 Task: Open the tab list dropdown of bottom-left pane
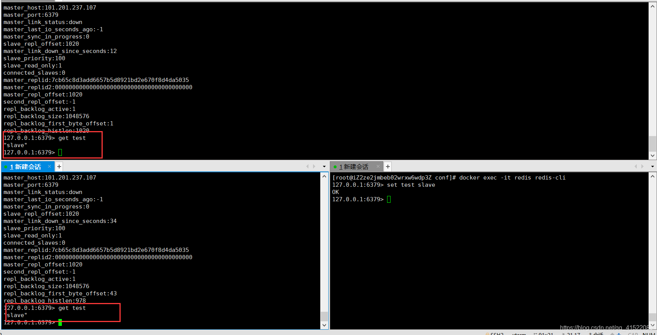point(324,167)
